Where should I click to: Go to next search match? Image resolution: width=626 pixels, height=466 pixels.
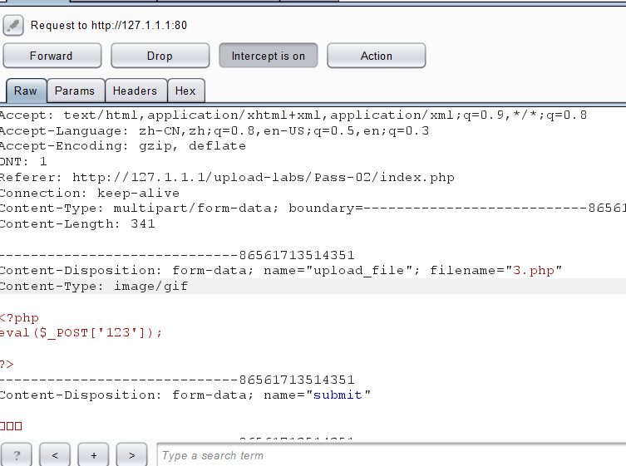click(x=131, y=455)
